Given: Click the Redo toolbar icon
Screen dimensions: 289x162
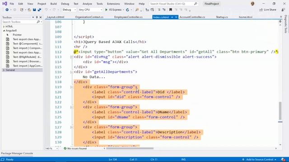Looking at the screenshot, I should coord(54,10).
